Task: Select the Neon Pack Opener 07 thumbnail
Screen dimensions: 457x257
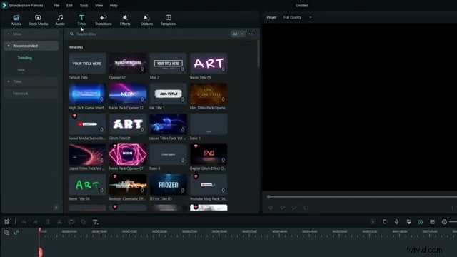Action: click(x=128, y=154)
